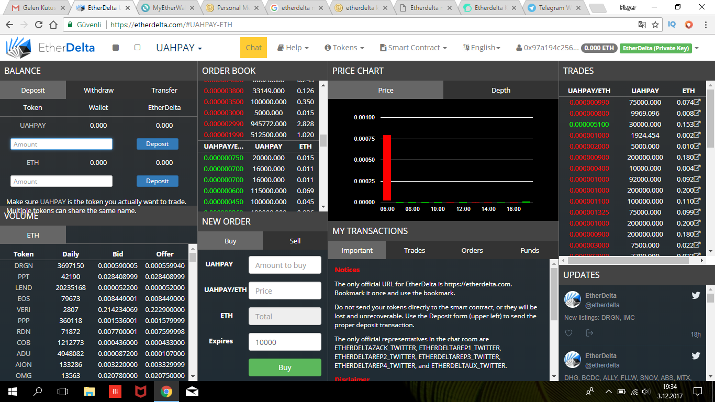Switch to the Transfer tab in Balance
The height and width of the screenshot is (402, 715).
click(164, 90)
